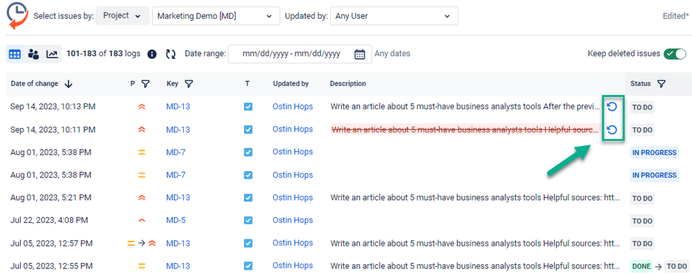Uncheck the checkbox in the MD-5 row
The height and width of the screenshot is (274, 692).
(248, 220)
